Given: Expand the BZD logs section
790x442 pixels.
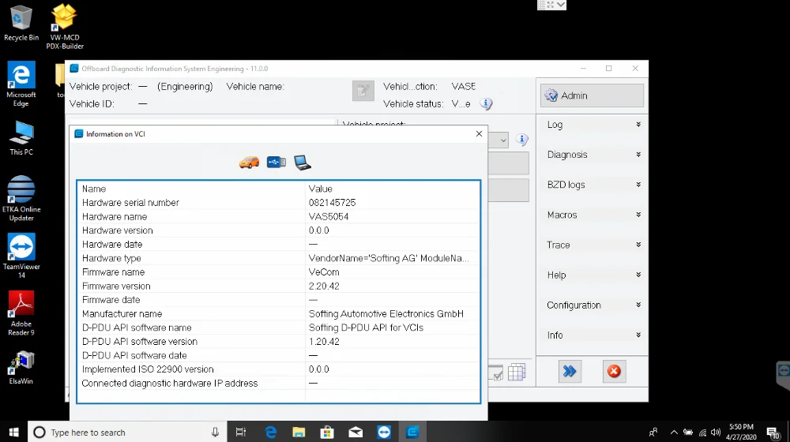Looking at the screenshot, I should pos(592,185).
